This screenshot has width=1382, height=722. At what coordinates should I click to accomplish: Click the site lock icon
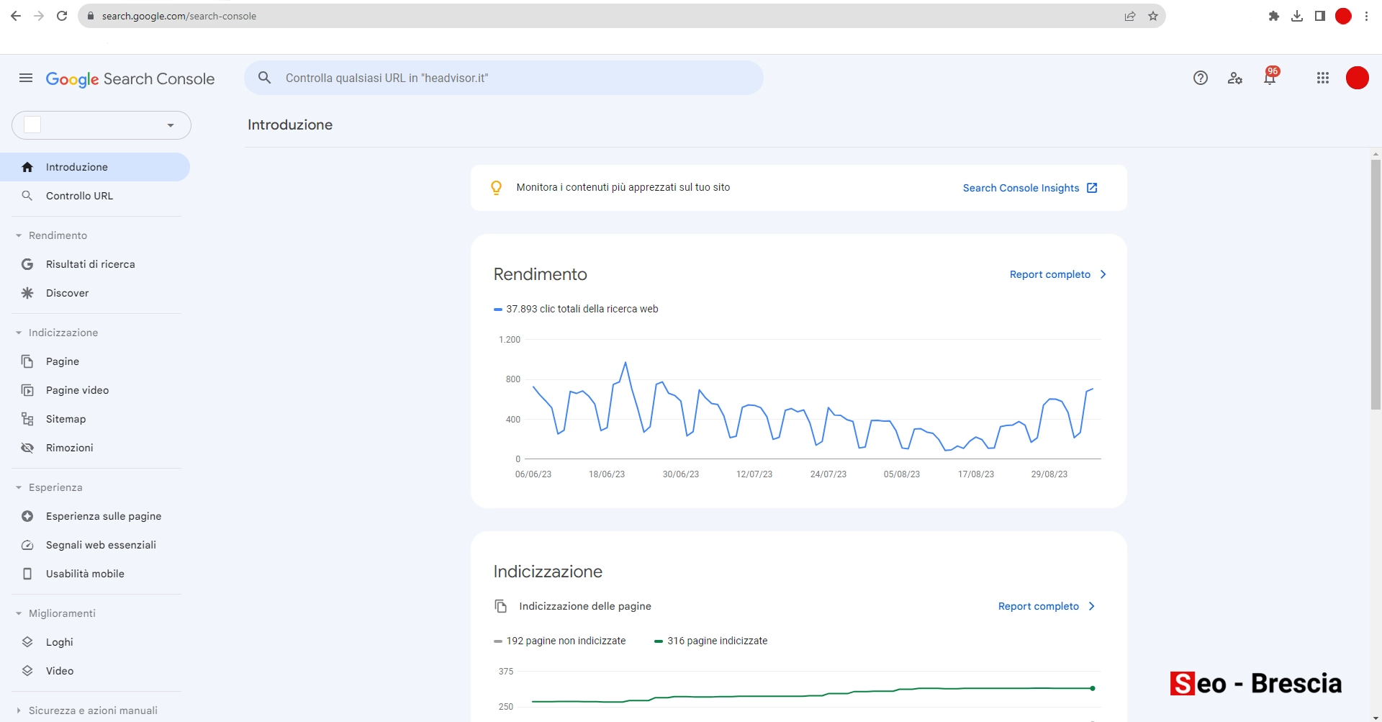[91, 16]
